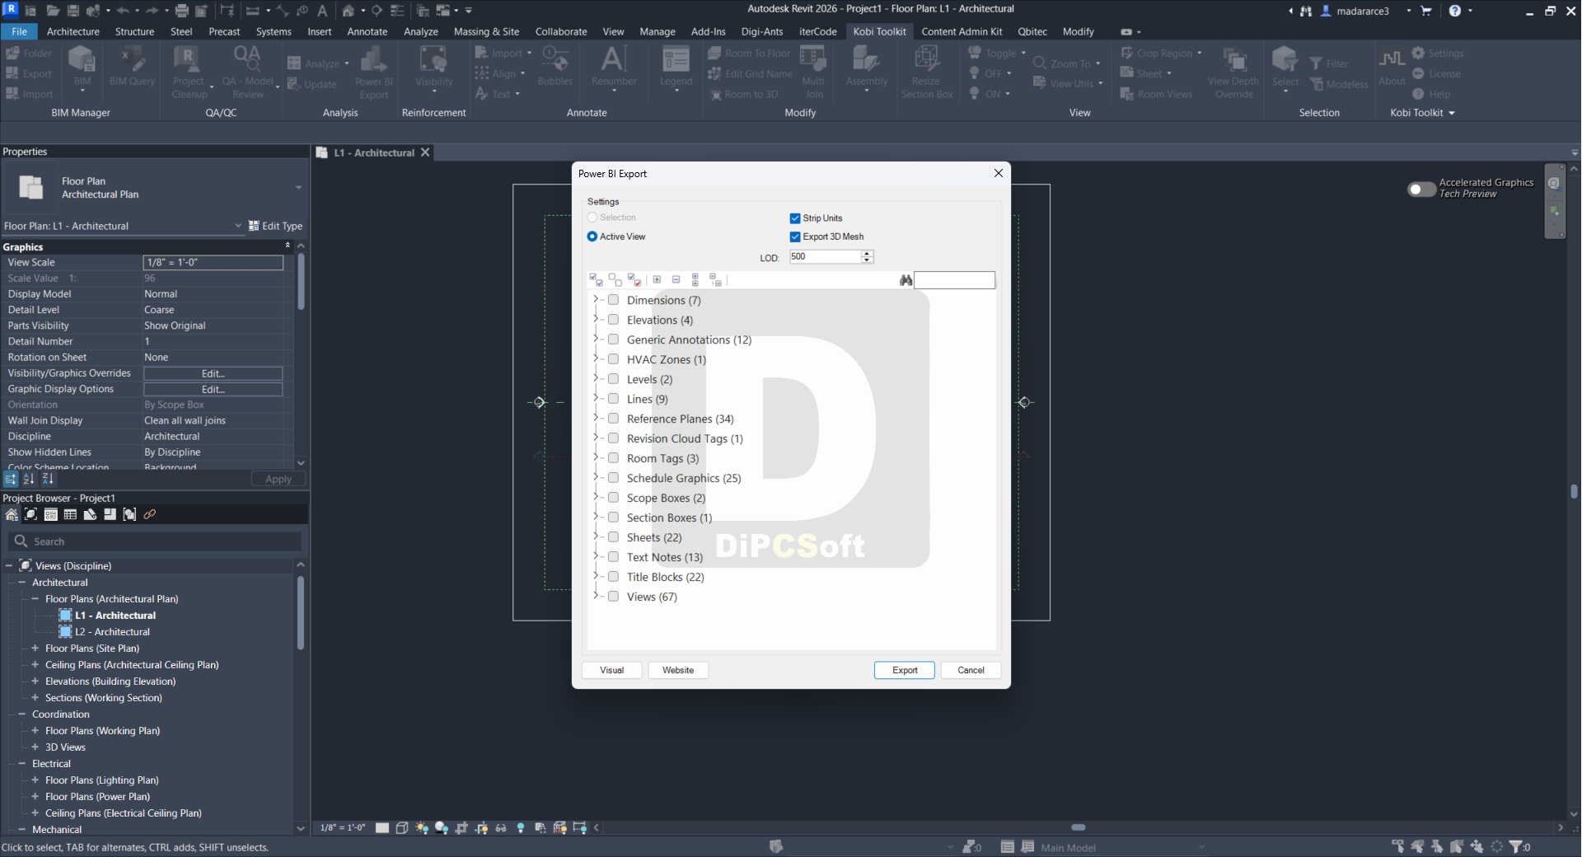Click the Project Cleanup ribbon icon
Screen dimensions: 1582x857
[x=190, y=72]
